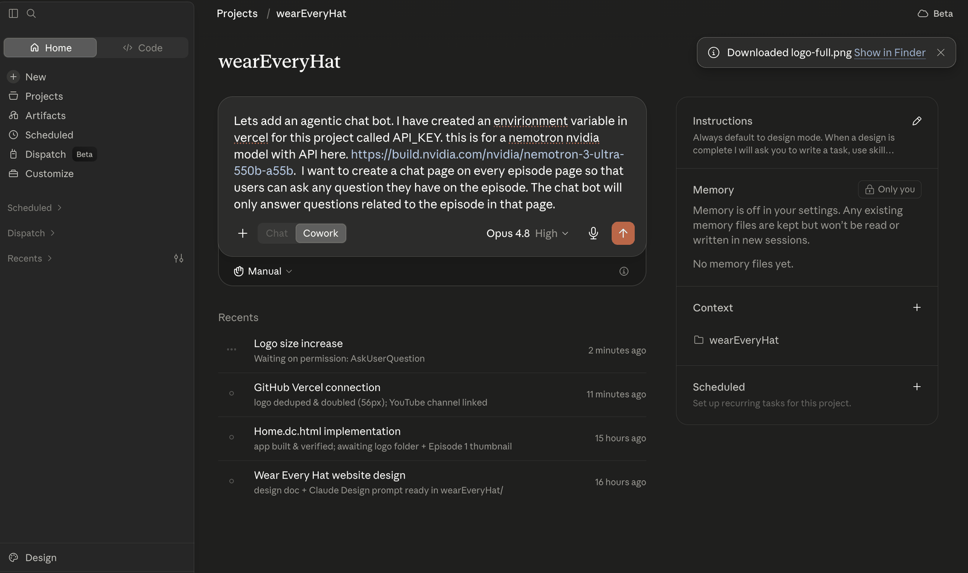Dismiss the download notification
Image resolution: width=968 pixels, height=573 pixels.
coord(941,53)
